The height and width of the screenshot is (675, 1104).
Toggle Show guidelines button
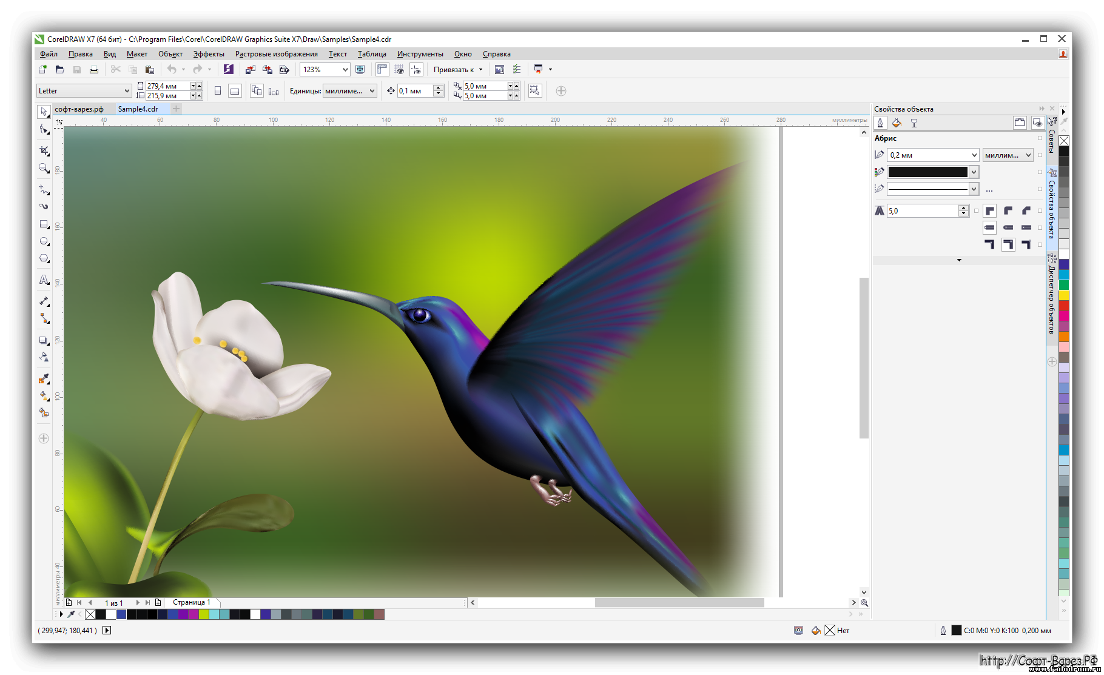pyautogui.click(x=416, y=70)
